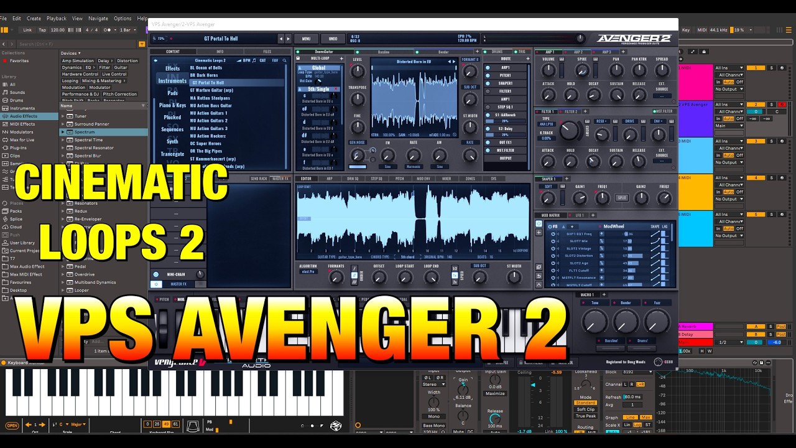The width and height of the screenshot is (796, 448).
Task: Select the Bassline oscillator tab
Action: coord(384,52)
